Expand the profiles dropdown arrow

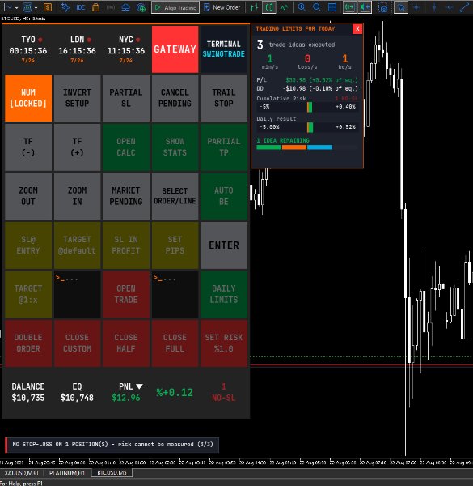pyautogui.click(x=36, y=7)
